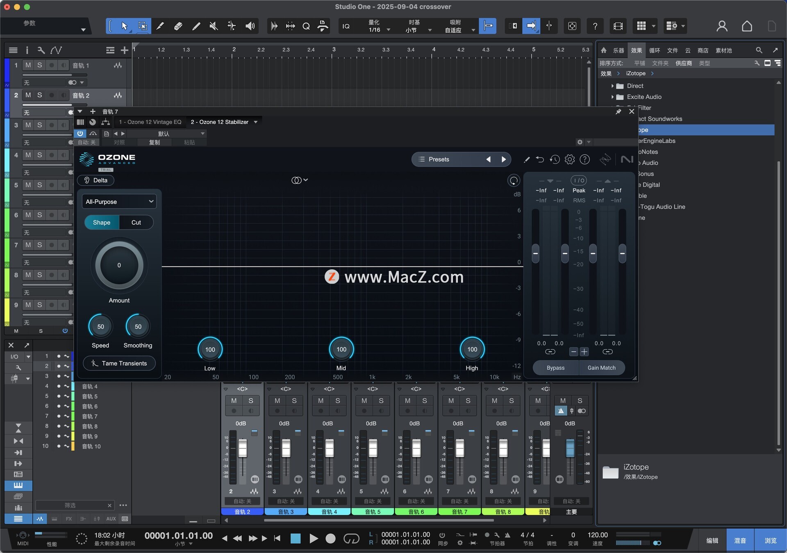Screen dimensions: 787x553
Task: Open Ozone settings gear
Action: [x=570, y=159]
